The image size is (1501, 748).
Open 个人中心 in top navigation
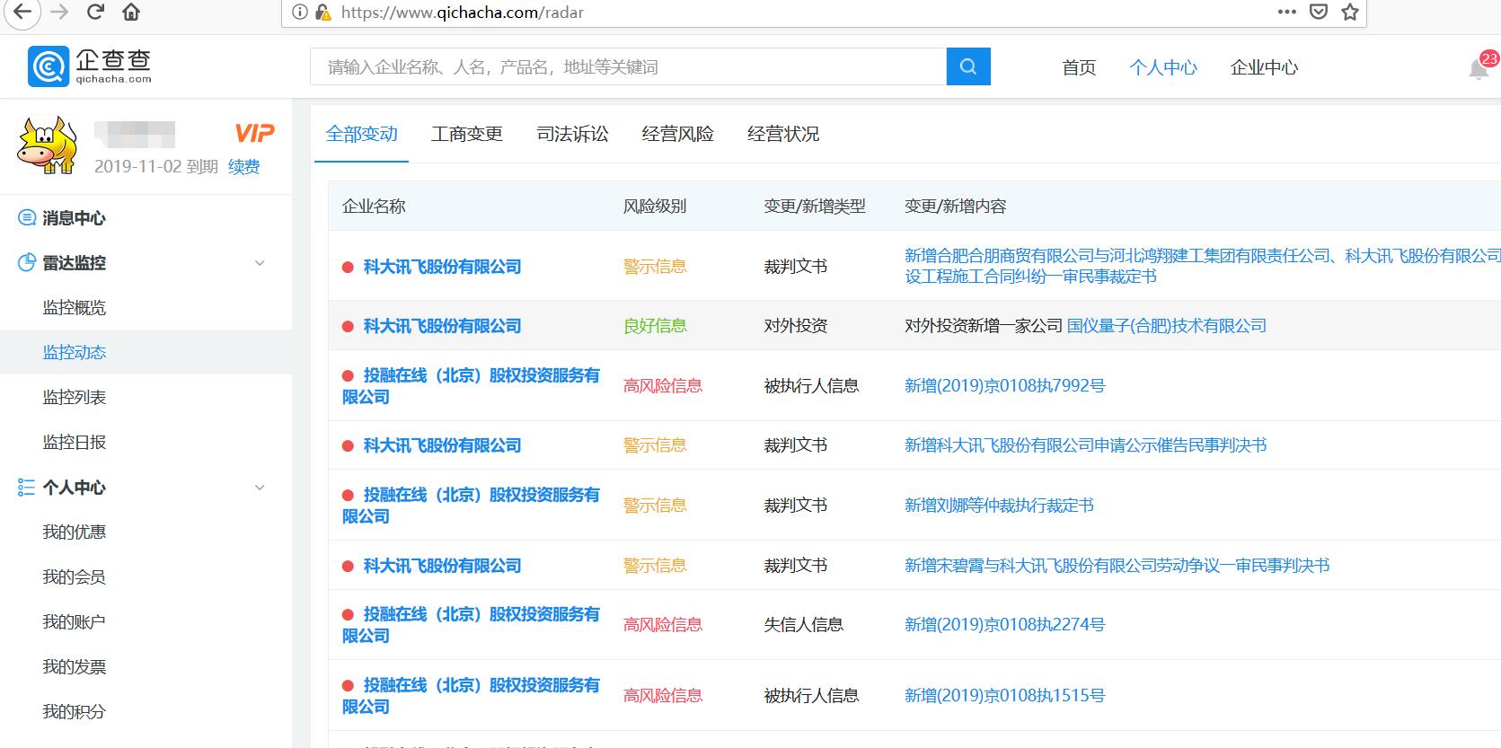click(x=1163, y=67)
